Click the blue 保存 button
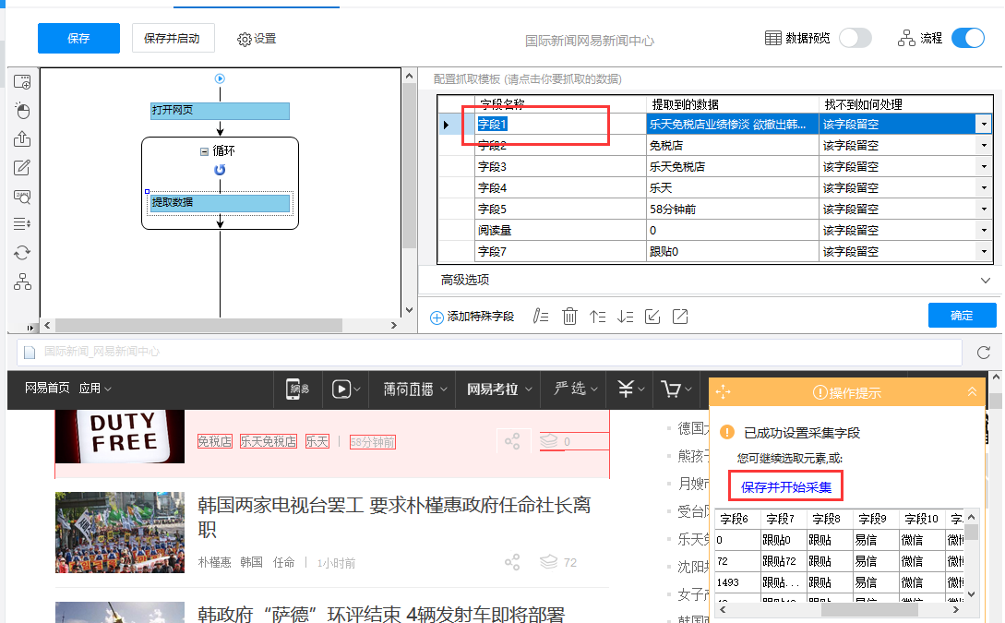The height and width of the screenshot is (623, 1005). pos(78,39)
